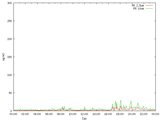
Task: Click the 50 y-axis tick label
Action: click(x=10, y=93)
